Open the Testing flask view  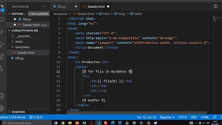(x=1, y=68)
